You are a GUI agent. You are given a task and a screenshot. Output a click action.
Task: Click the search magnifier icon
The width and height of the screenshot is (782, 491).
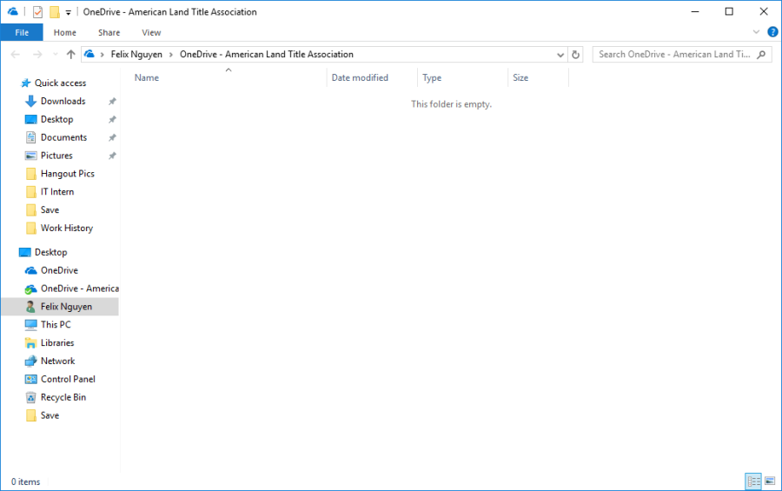[761, 55]
